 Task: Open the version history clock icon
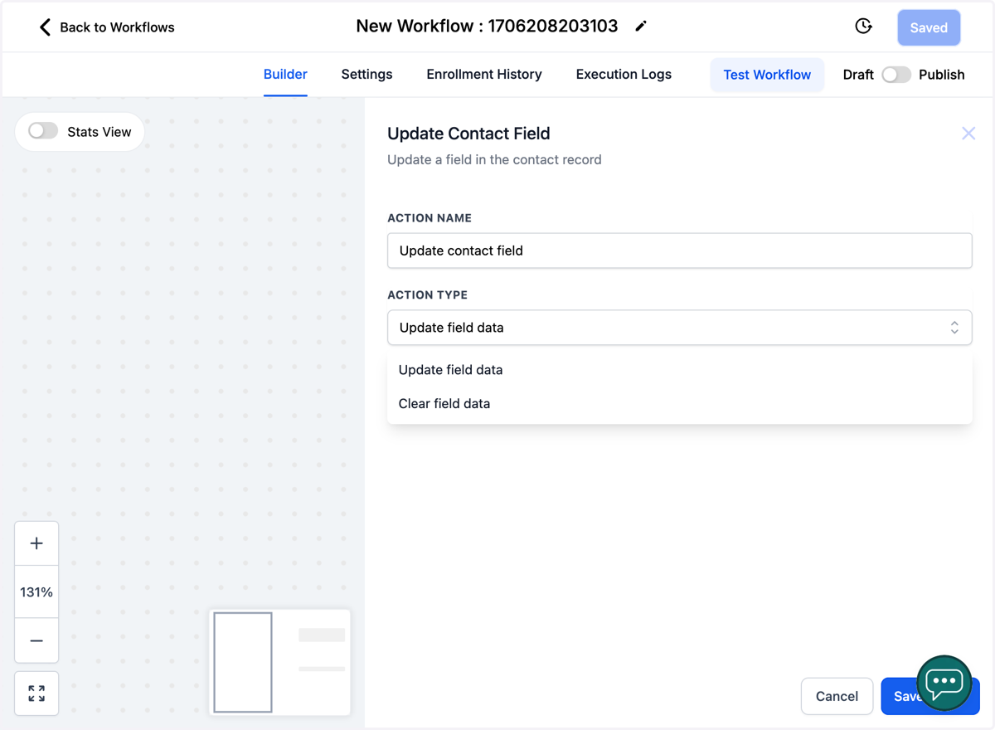click(x=863, y=27)
